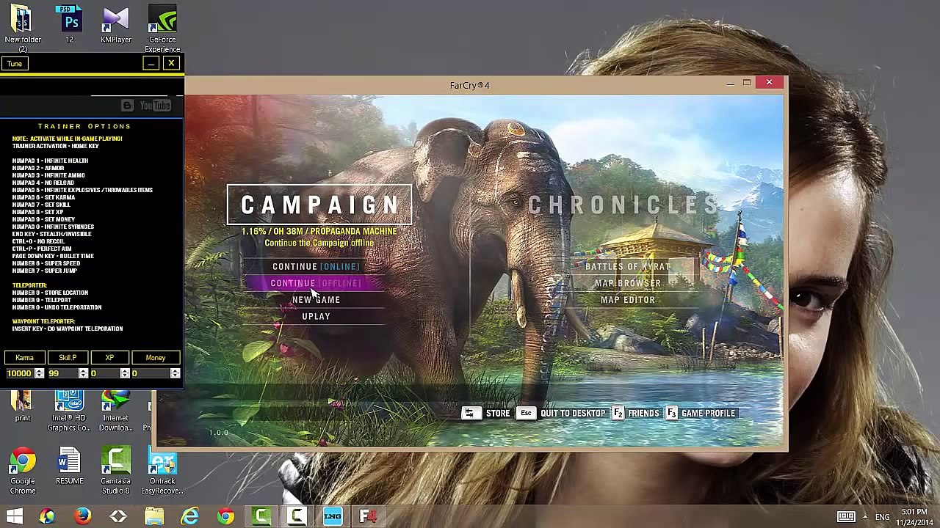Select the CAMPAIGN tab in Far Cry 4
Screen dimensions: 940x528
pos(319,205)
